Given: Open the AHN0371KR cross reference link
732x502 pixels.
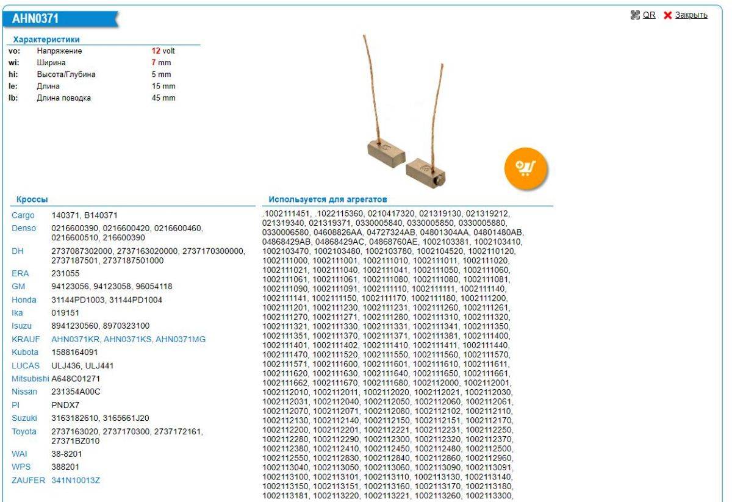Looking at the screenshot, I should click(x=75, y=339).
